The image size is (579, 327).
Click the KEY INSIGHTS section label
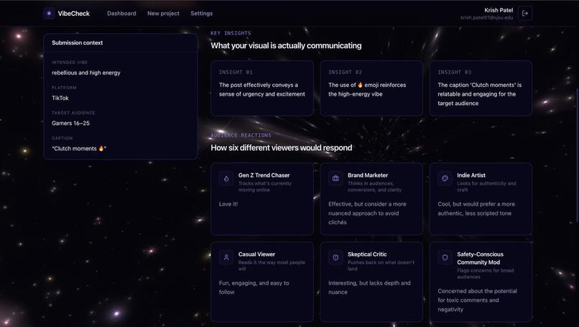tap(231, 33)
